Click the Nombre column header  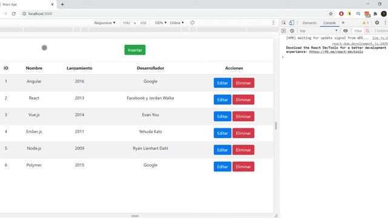(x=34, y=68)
